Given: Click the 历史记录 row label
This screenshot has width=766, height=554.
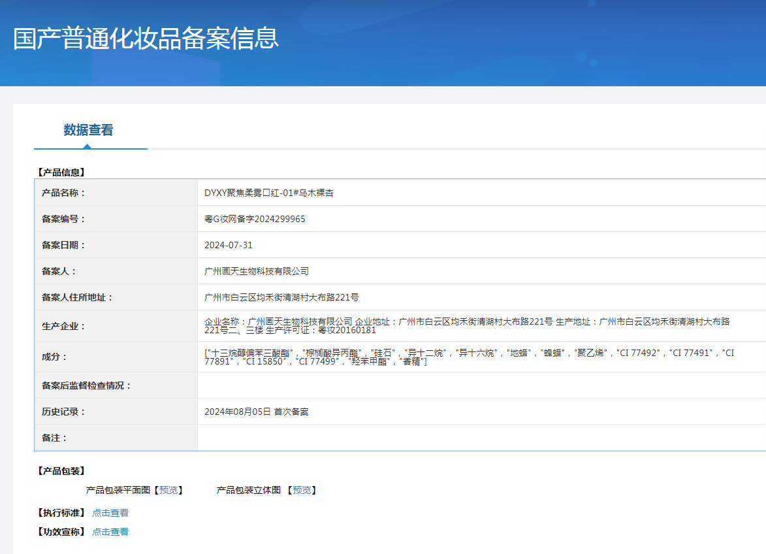Looking at the screenshot, I should [x=63, y=412].
